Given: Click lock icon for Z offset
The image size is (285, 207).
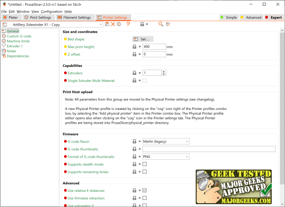Looking at the screenshot, I should point(134,54).
